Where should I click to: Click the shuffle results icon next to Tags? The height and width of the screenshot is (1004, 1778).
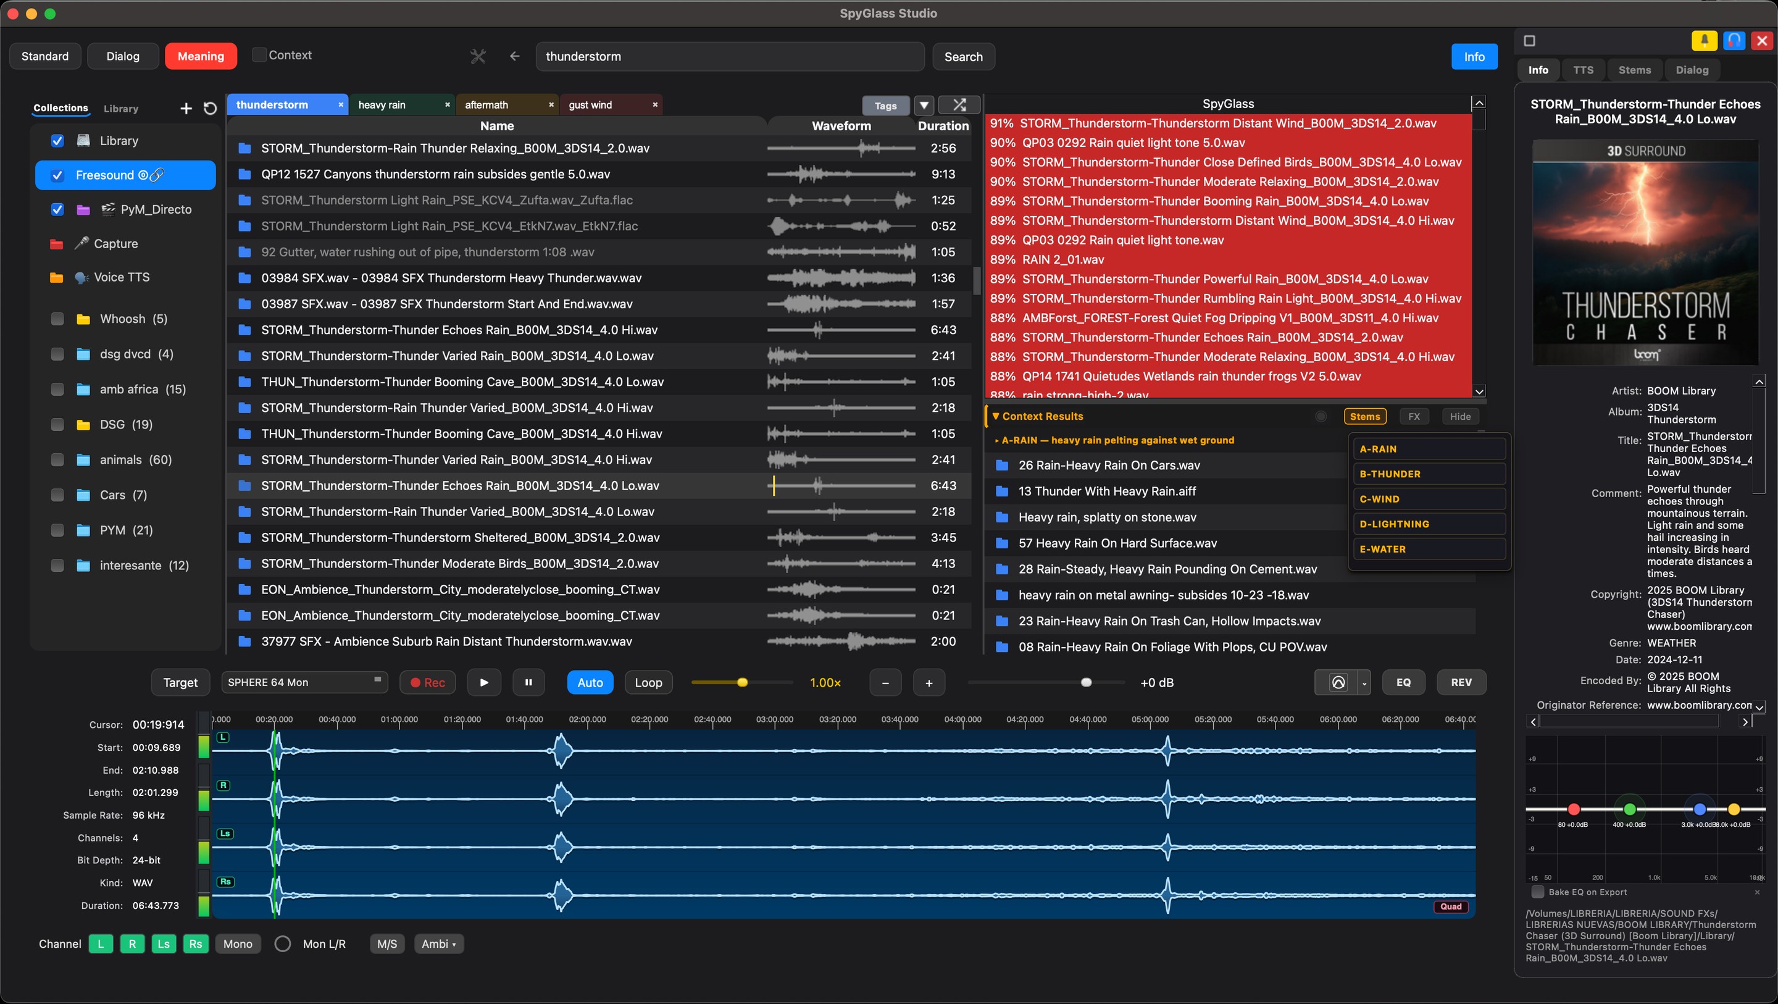click(959, 105)
